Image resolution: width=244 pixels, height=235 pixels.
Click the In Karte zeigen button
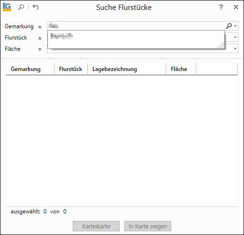pyautogui.click(x=148, y=226)
